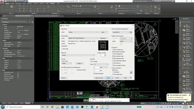This screenshot has height=109, width=194.
Task: Enable Plot upside-down checkbox
Action: [x=113, y=74]
